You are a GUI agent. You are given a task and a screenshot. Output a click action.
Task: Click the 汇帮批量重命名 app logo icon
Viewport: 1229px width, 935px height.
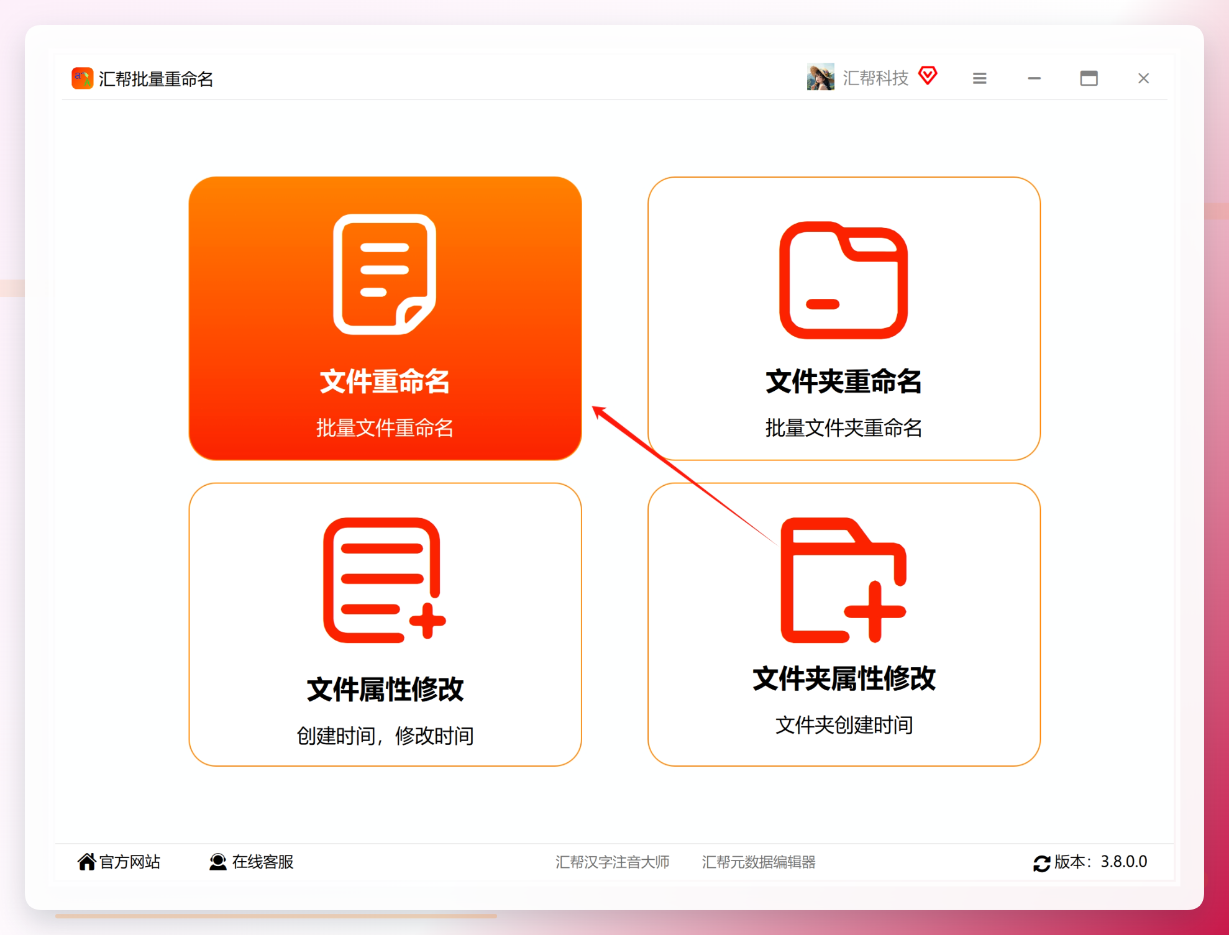(x=82, y=78)
